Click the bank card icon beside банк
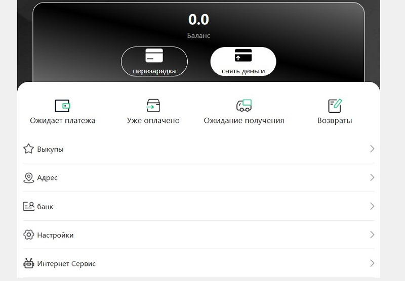 pyautogui.click(x=28, y=206)
